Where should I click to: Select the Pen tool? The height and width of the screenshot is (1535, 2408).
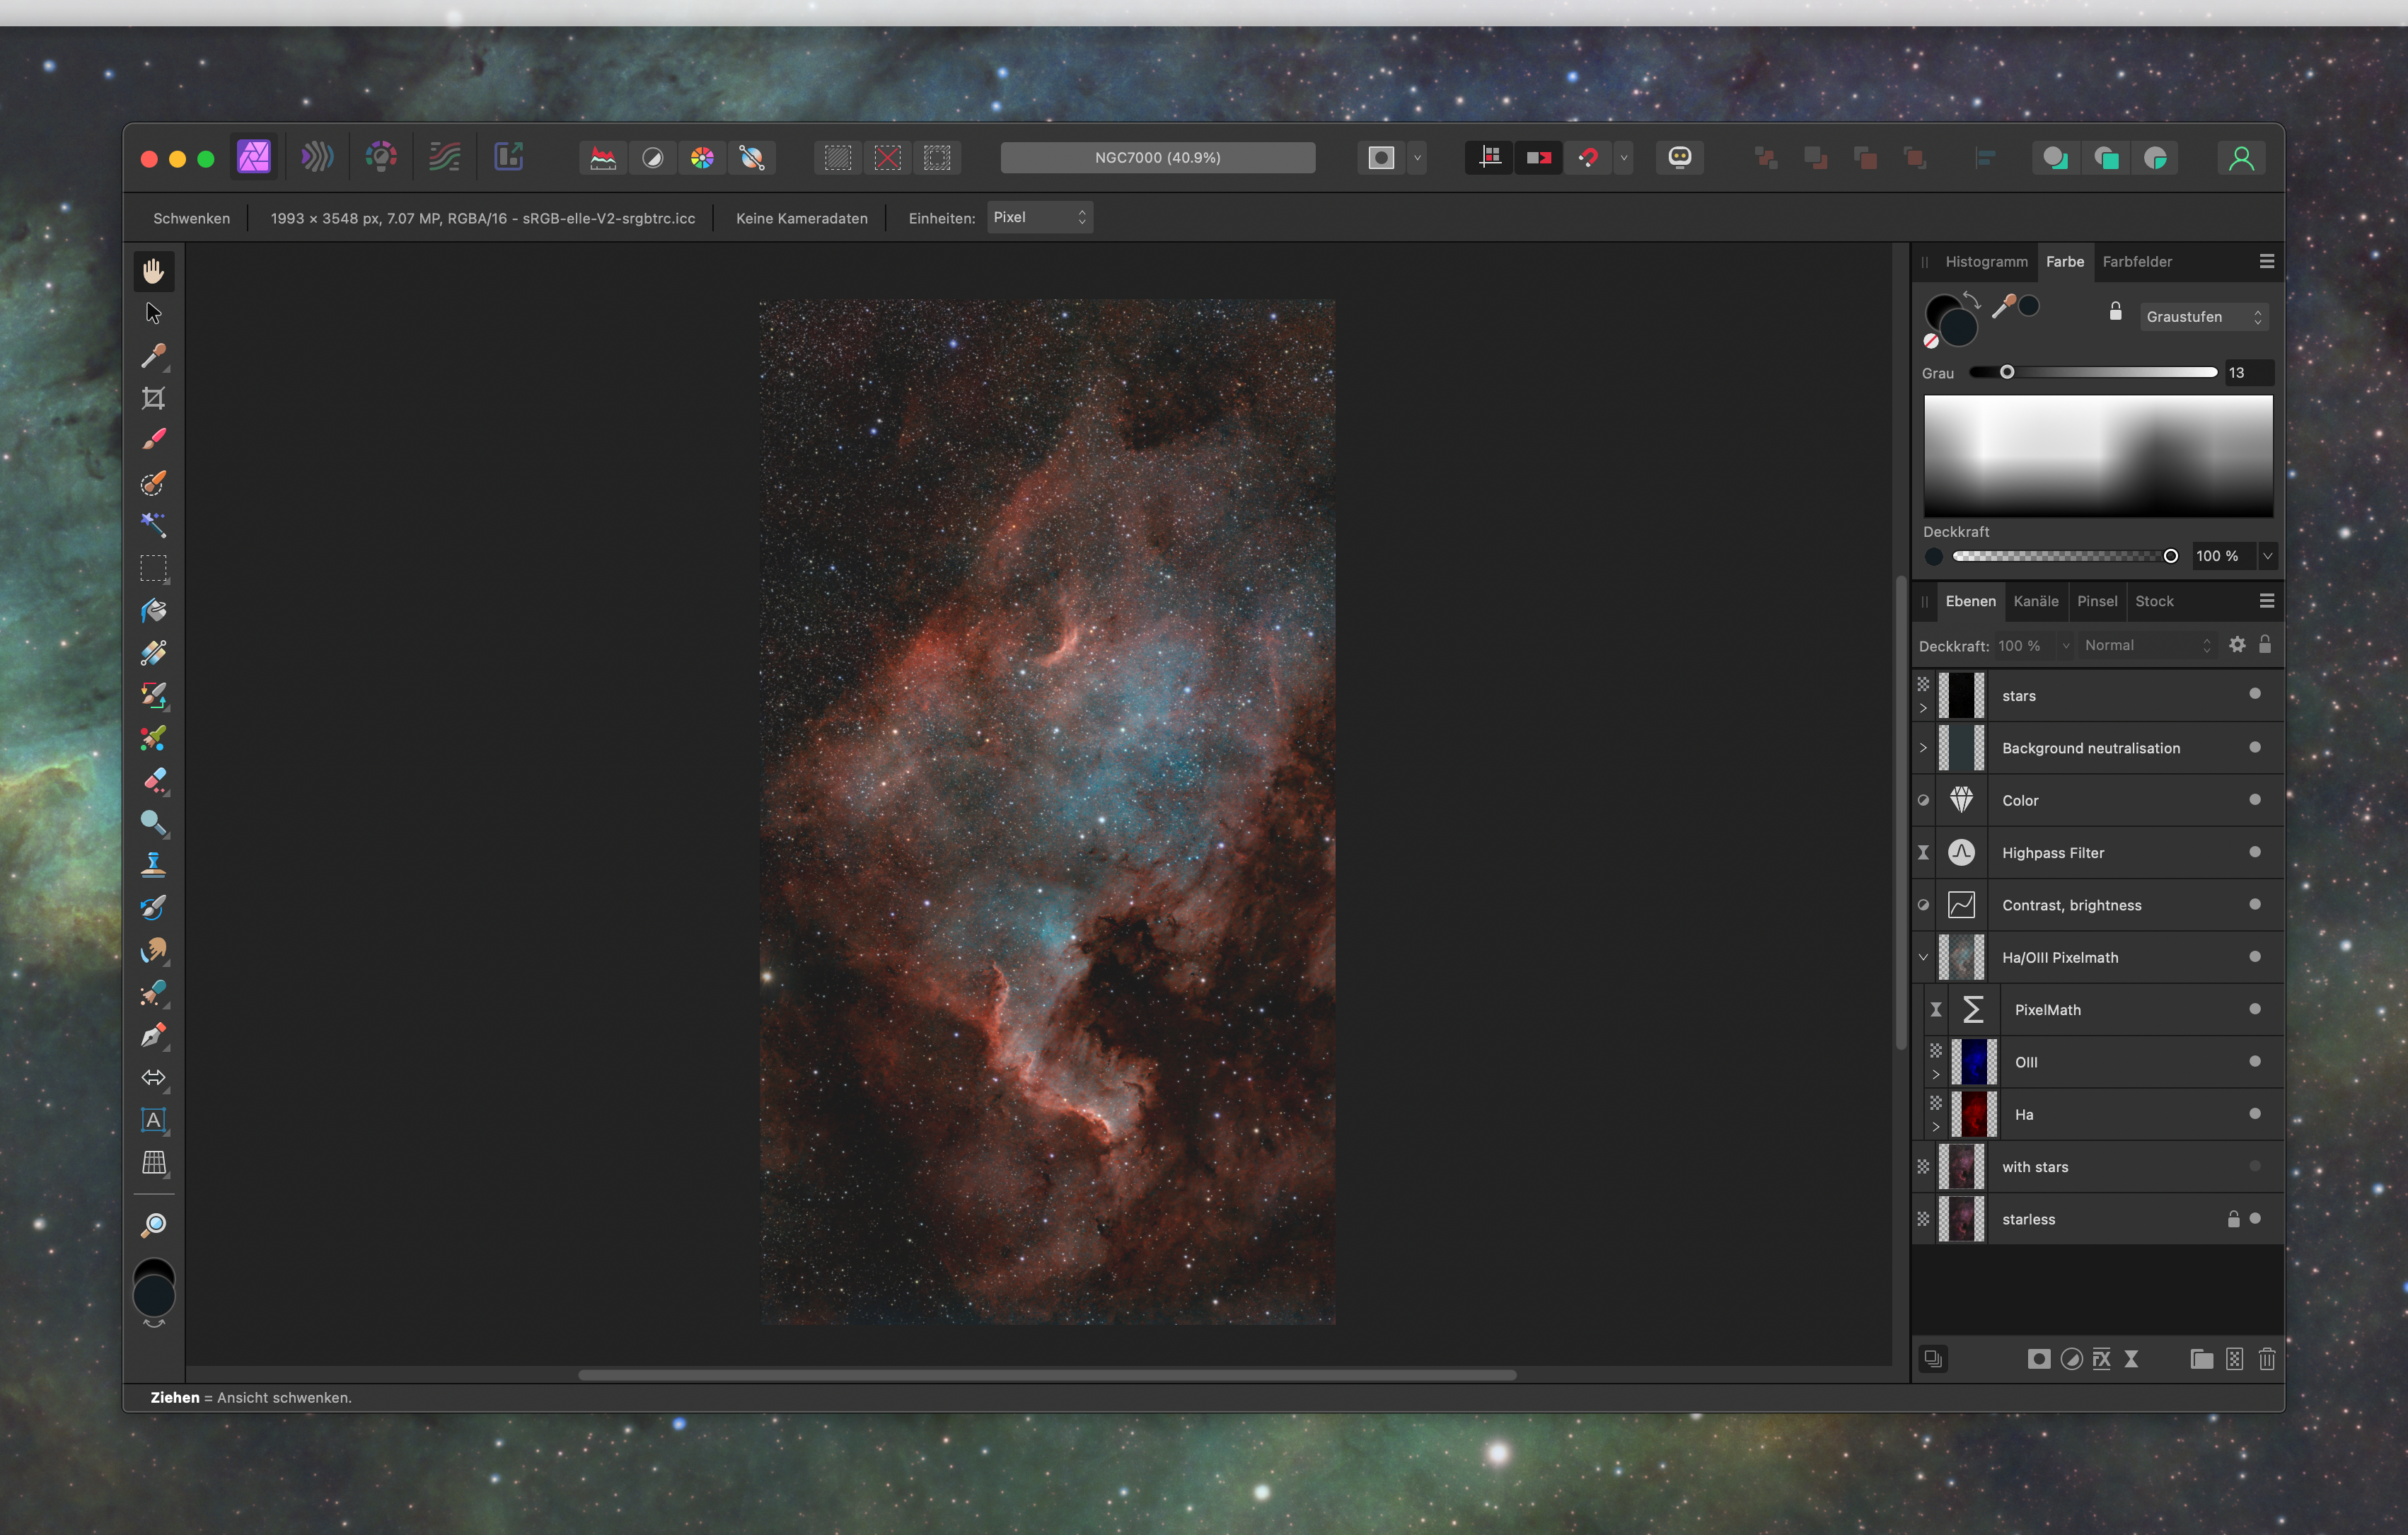(x=153, y=1035)
